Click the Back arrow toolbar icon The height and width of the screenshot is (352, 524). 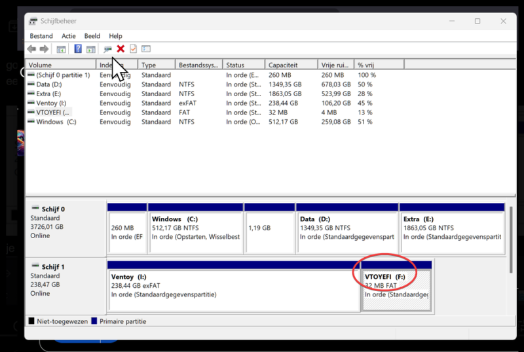[31, 49]
